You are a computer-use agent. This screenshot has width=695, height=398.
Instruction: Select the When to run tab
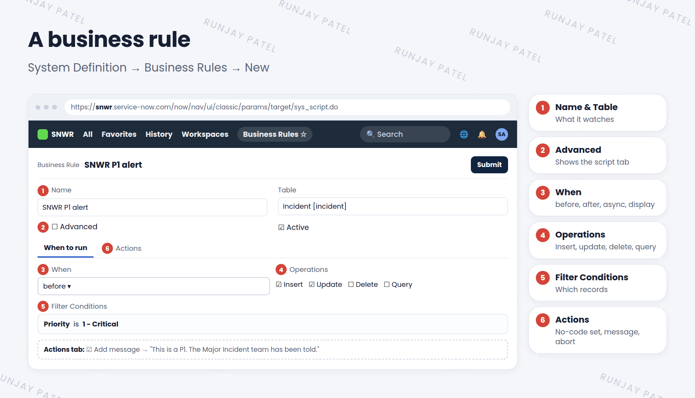pos(65,248)
